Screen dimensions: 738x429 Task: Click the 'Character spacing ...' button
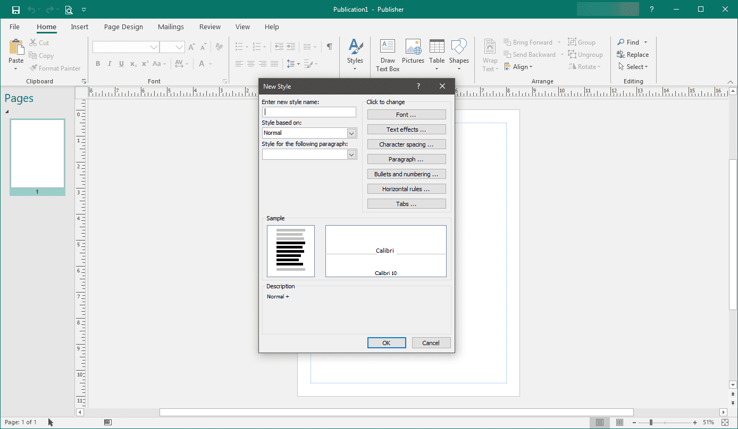click(x=406, y=144)
